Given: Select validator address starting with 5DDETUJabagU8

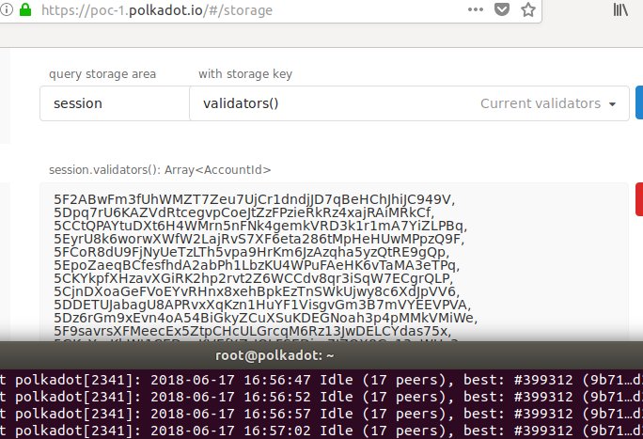Looking at the screenshot, I should pyautogui.click(x=262, y=305).
